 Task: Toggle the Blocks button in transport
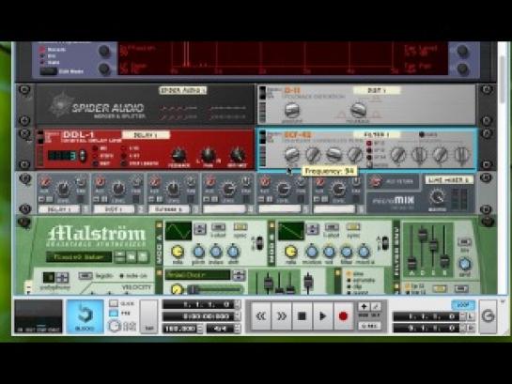pyautogui.click(x=85, y=316)
